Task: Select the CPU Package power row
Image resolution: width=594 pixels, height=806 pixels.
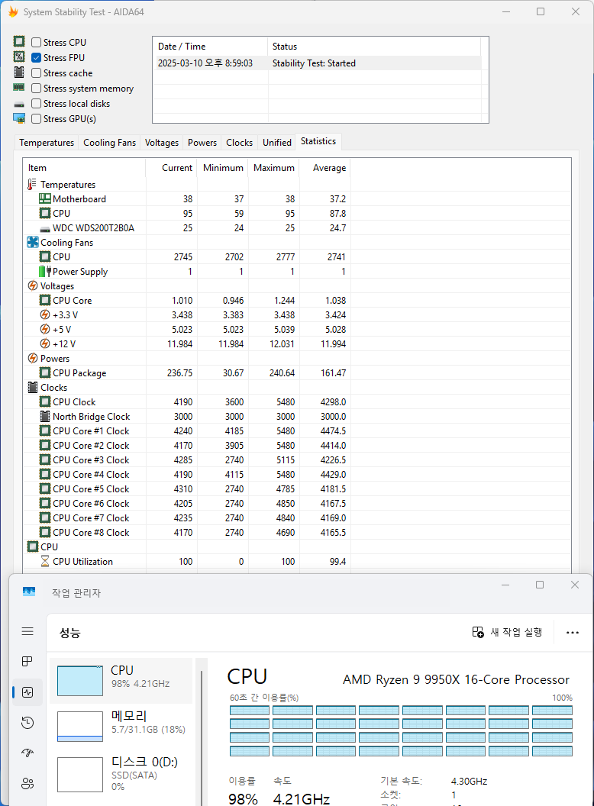Action: 187,372
